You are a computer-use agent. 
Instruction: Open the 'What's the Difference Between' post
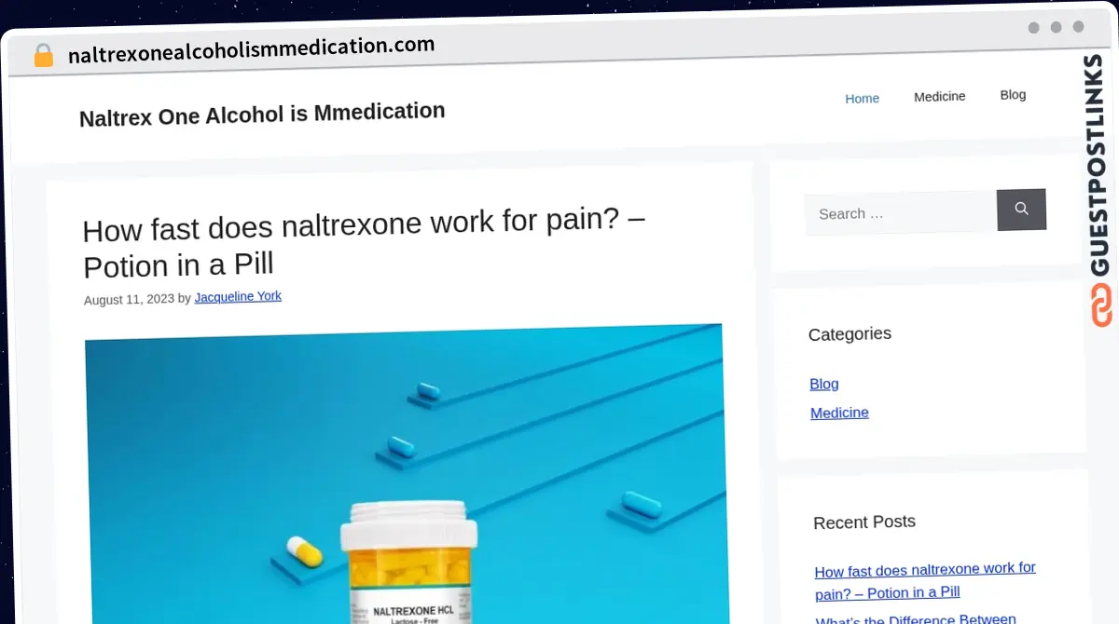(x=916, y=619)
